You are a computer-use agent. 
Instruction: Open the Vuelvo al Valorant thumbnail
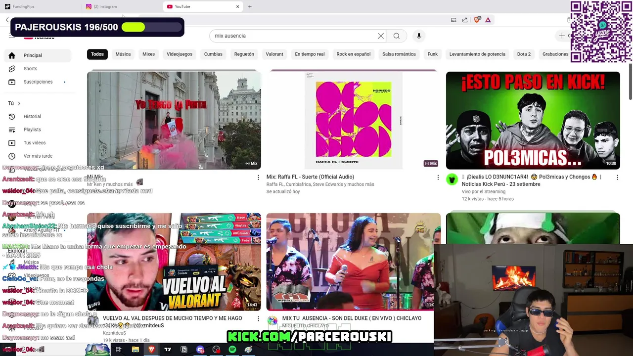click(174, 262)
